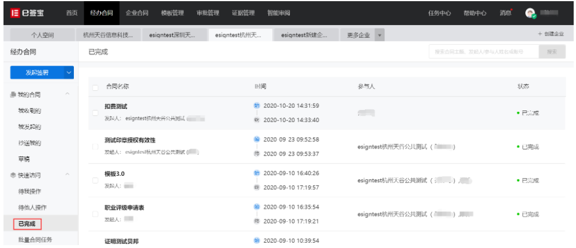Open 抄送我的 in sidebar

click(x=30, y=143)
